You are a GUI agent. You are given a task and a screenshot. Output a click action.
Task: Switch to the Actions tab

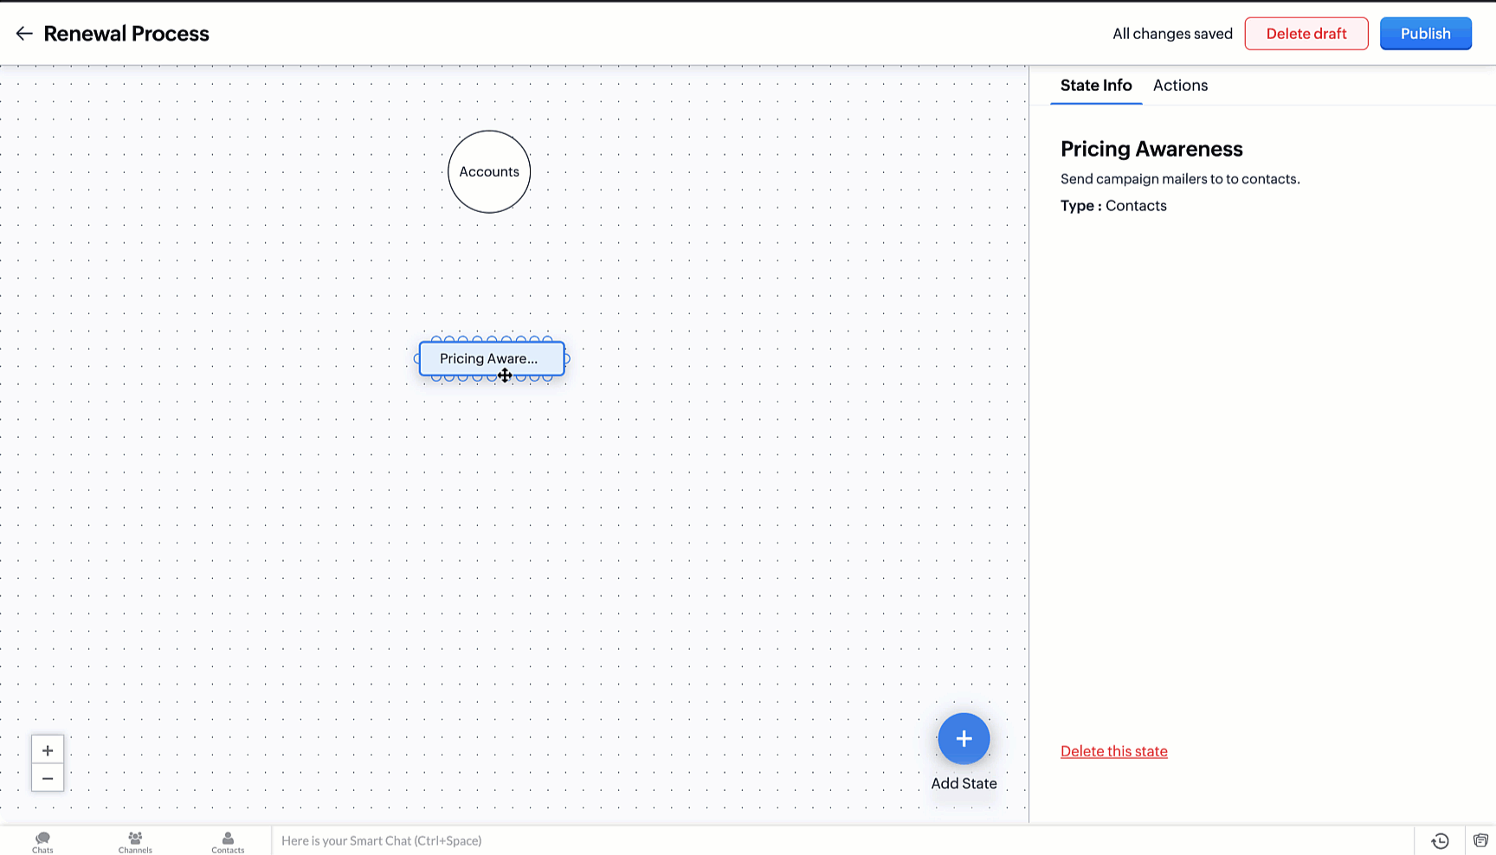click(x=1180, y=86)
